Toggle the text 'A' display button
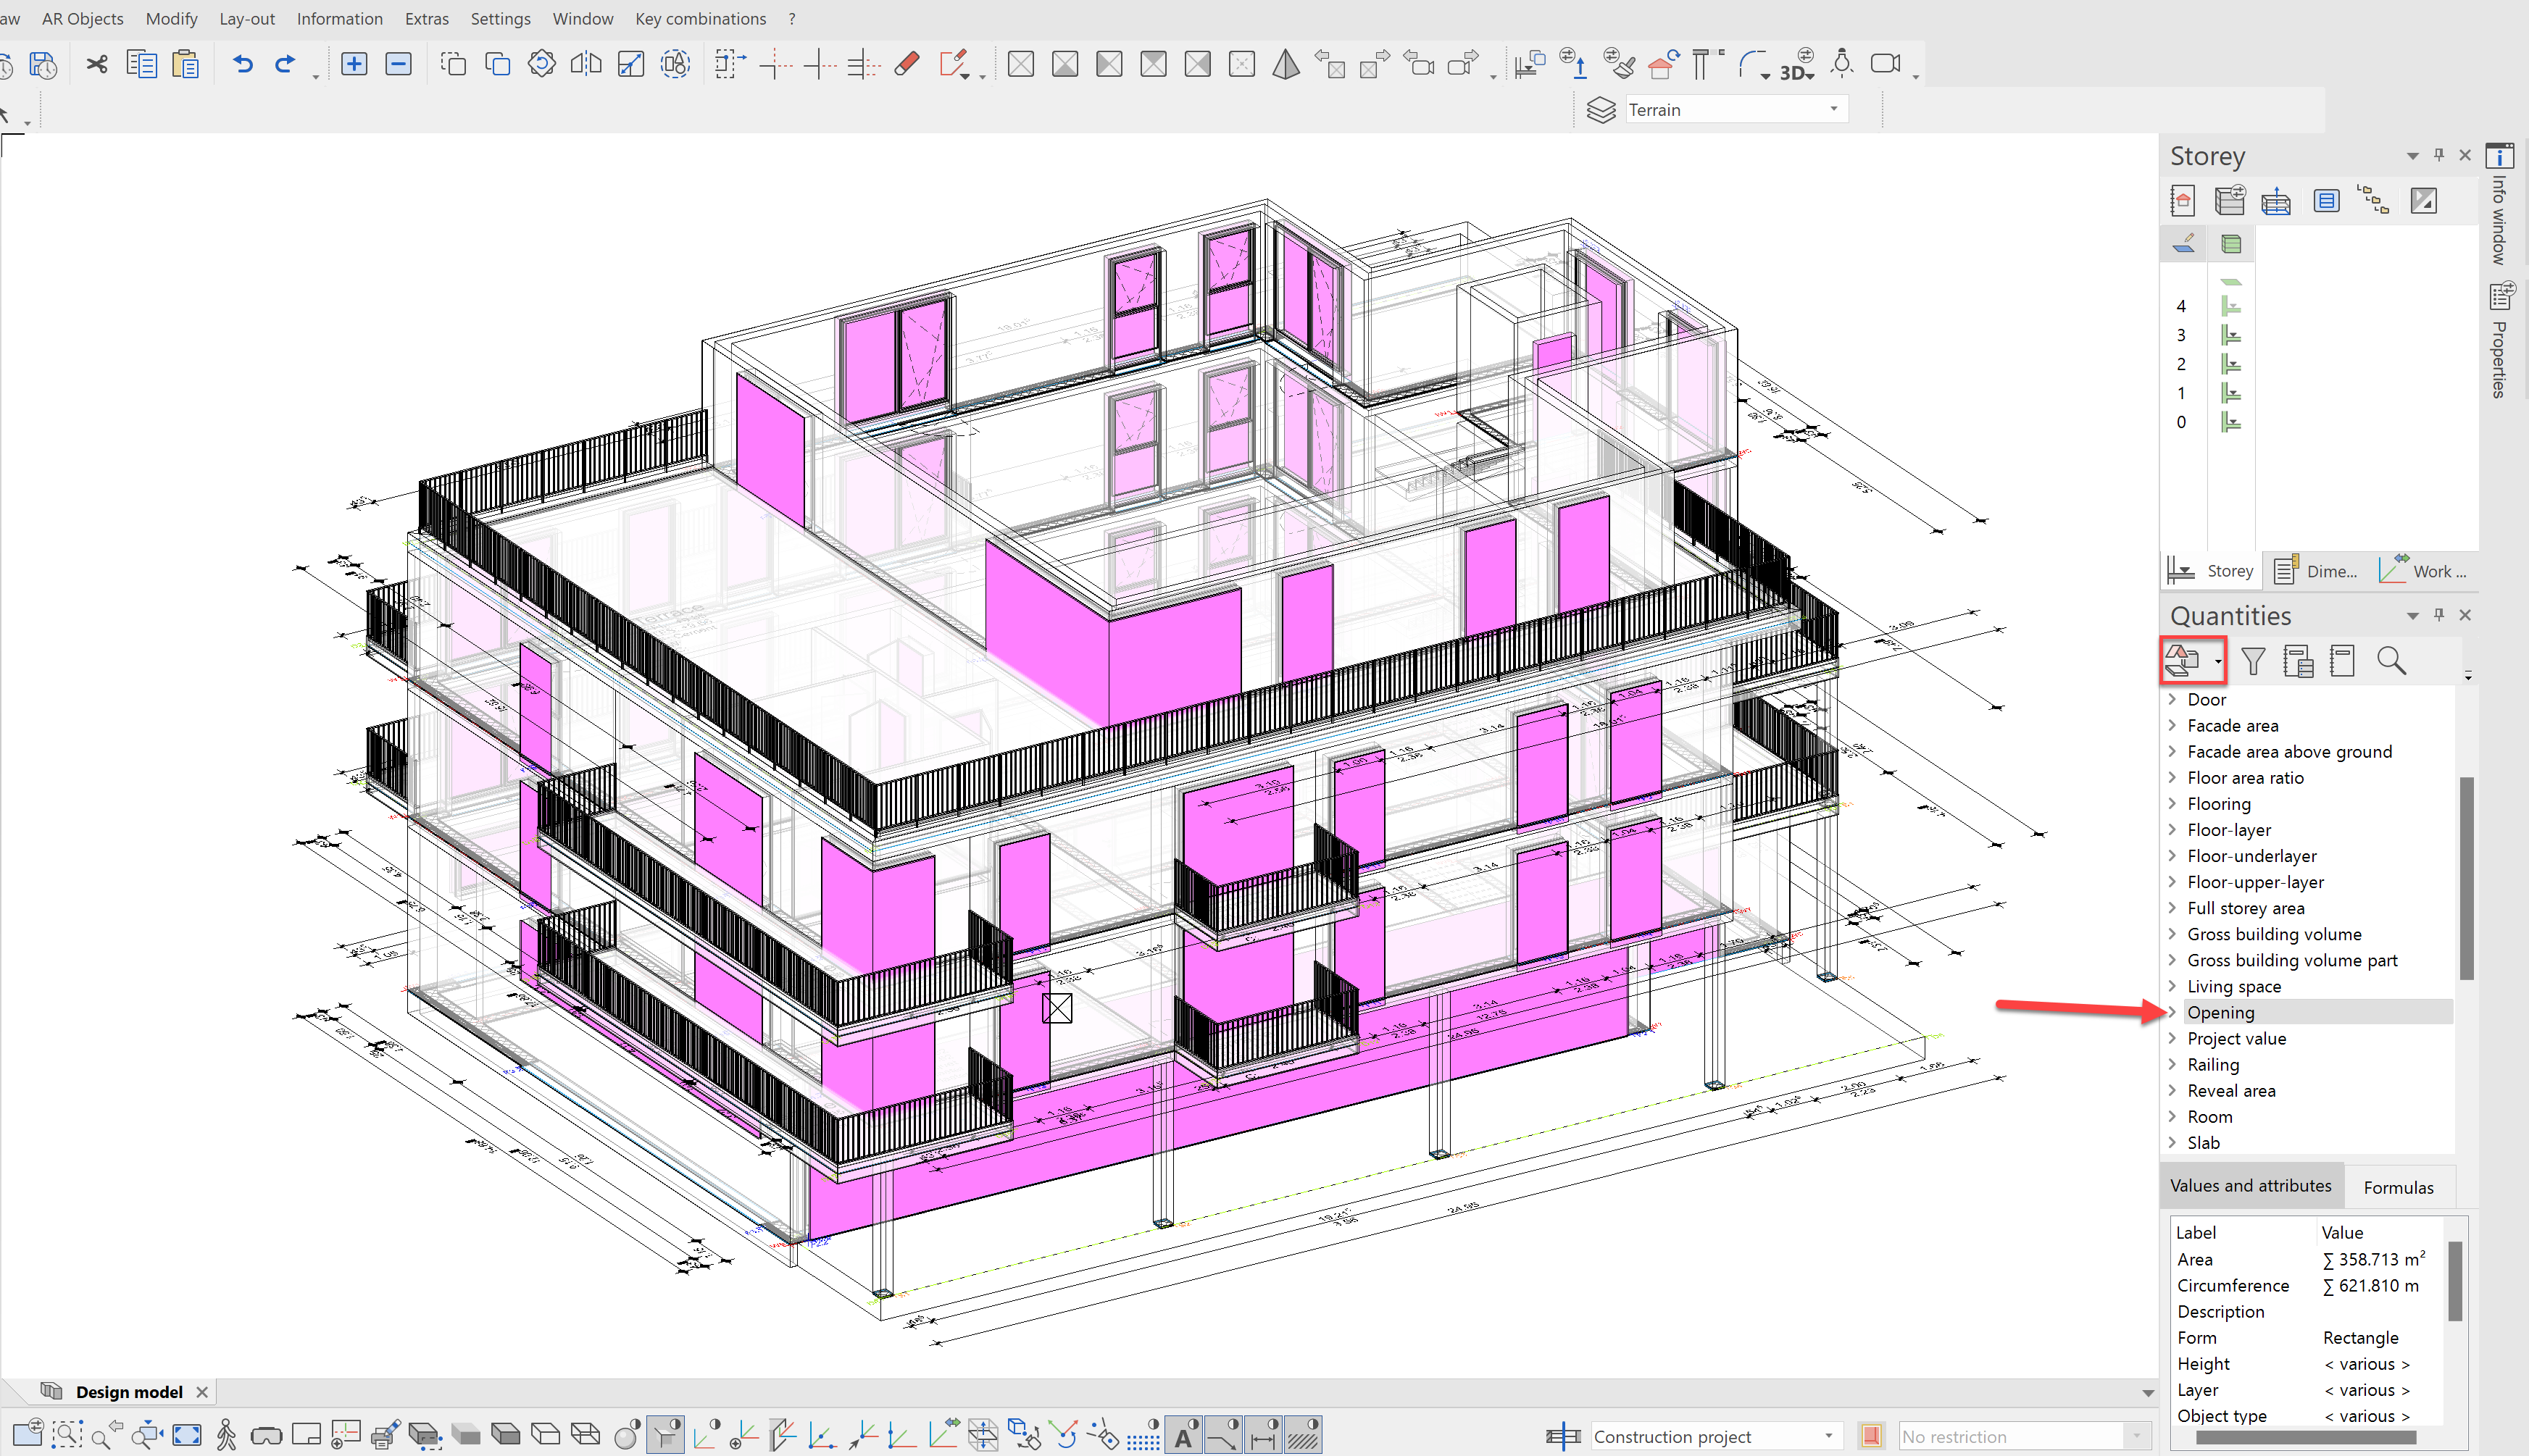 [x=1183, y=1435]
